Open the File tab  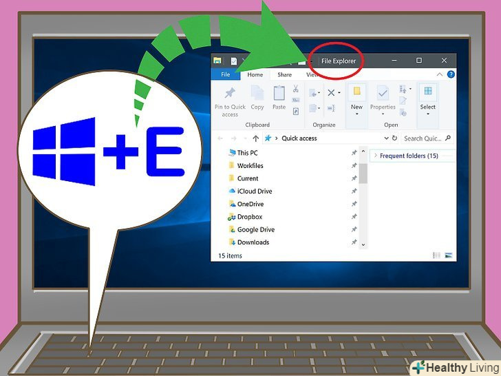tap(225, 74)
